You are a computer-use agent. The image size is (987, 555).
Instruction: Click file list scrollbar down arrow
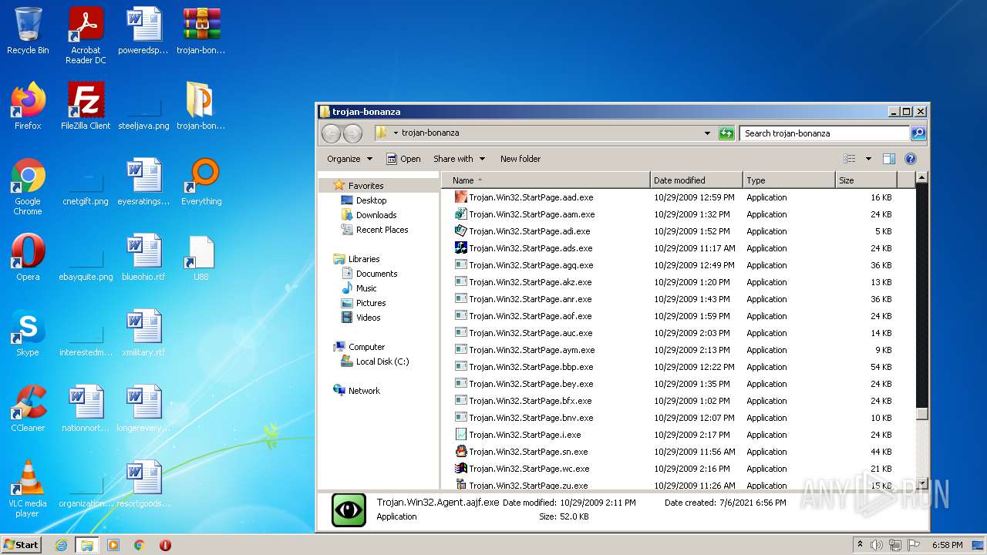pyautogui.click(x=921, y=485)
